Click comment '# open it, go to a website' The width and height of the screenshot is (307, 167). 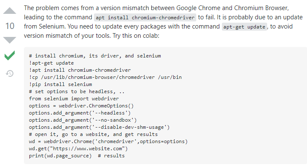coord(93,134)
